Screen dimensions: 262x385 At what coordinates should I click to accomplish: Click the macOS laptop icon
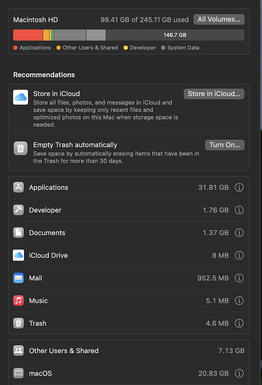click(18, 373)
